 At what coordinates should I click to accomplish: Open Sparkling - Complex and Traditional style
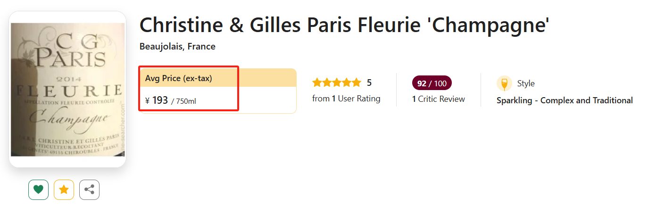565,100
